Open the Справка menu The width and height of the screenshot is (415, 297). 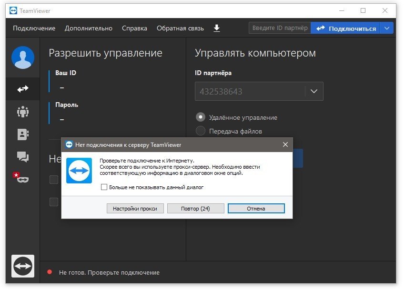(134, 28)
